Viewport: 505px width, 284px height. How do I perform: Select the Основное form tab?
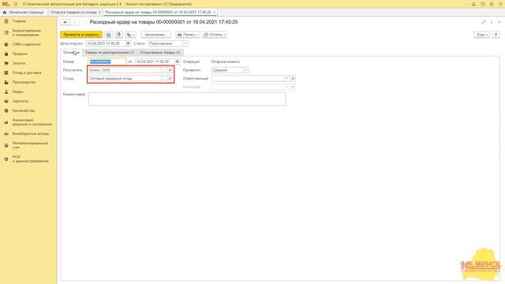[71, 53]
